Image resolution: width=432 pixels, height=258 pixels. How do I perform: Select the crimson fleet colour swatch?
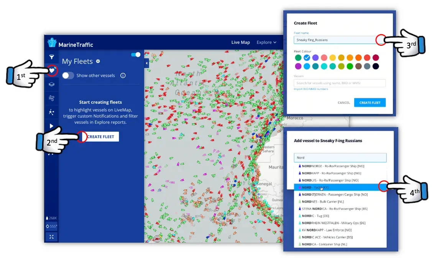click(x=376, y=58)
